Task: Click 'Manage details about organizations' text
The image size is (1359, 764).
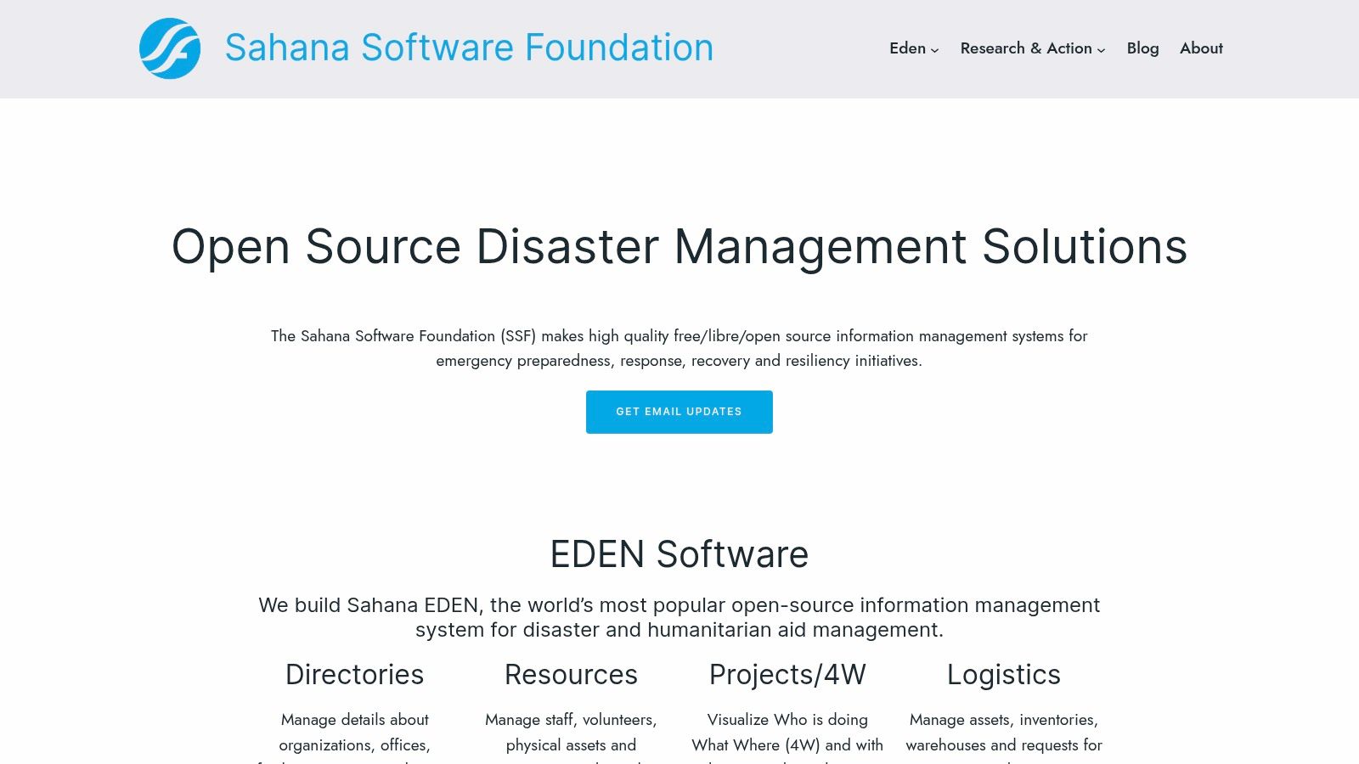Action: [355, 739]
